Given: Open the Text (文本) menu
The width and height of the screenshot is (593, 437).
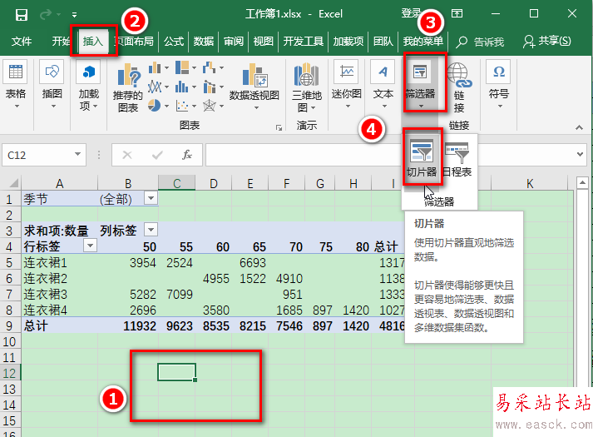Looking at the screenshot, I should pos(383,85).
